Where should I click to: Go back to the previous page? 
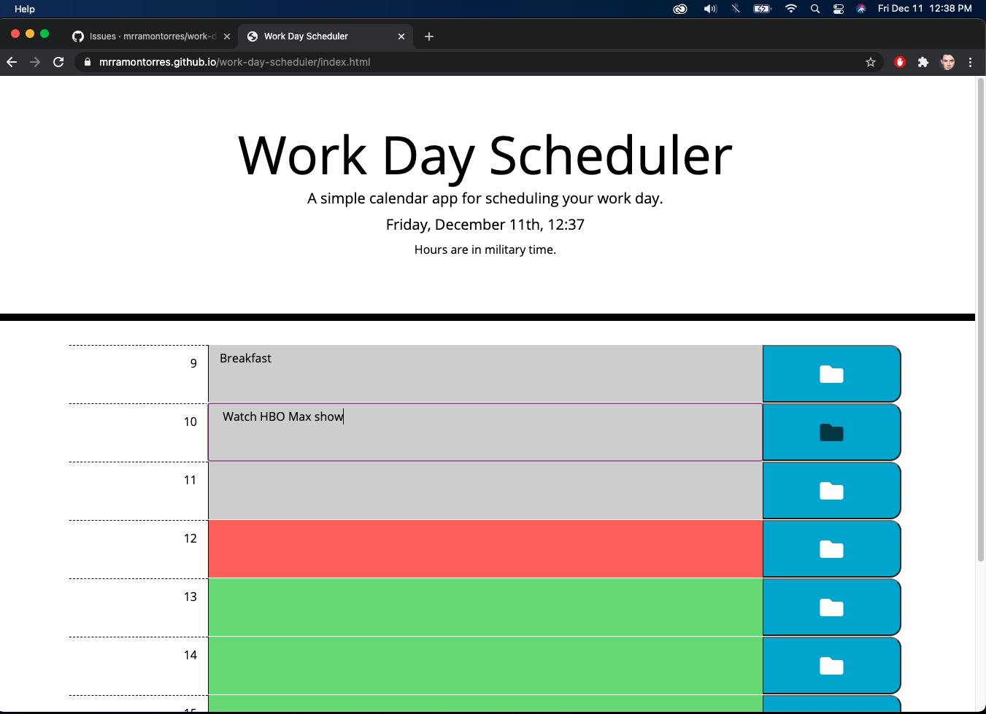12,62
